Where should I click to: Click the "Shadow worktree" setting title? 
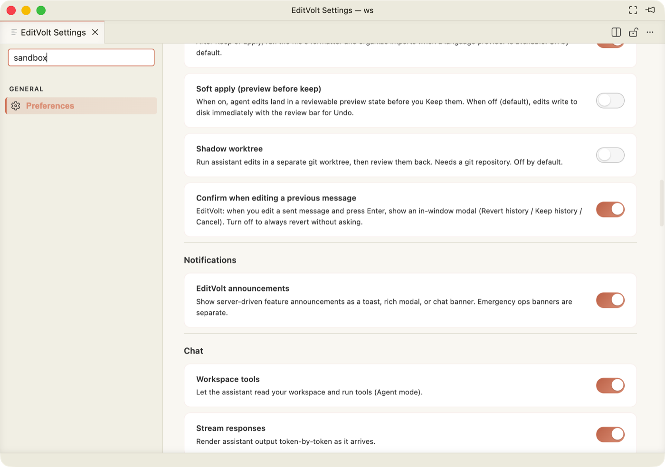click(x=229, y=149)
